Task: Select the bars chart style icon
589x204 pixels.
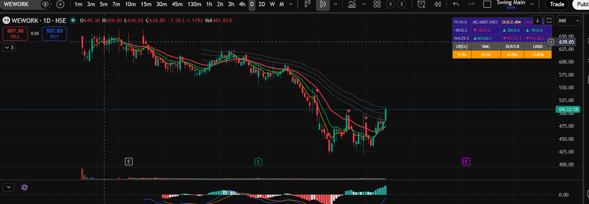Action: (x=307, y=4)
